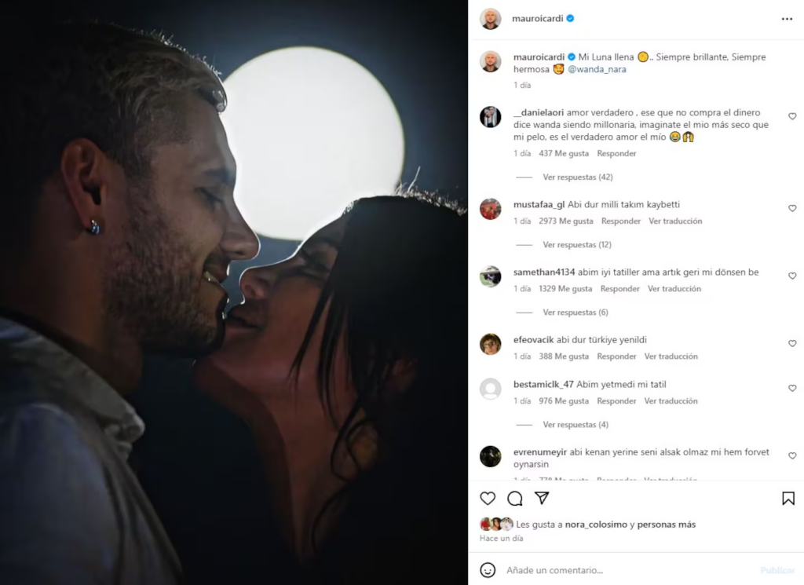Expand Ver respuestas (42) replies
Image resolution: width=804 pixels, height=585 pixels.
coord(578,177)
